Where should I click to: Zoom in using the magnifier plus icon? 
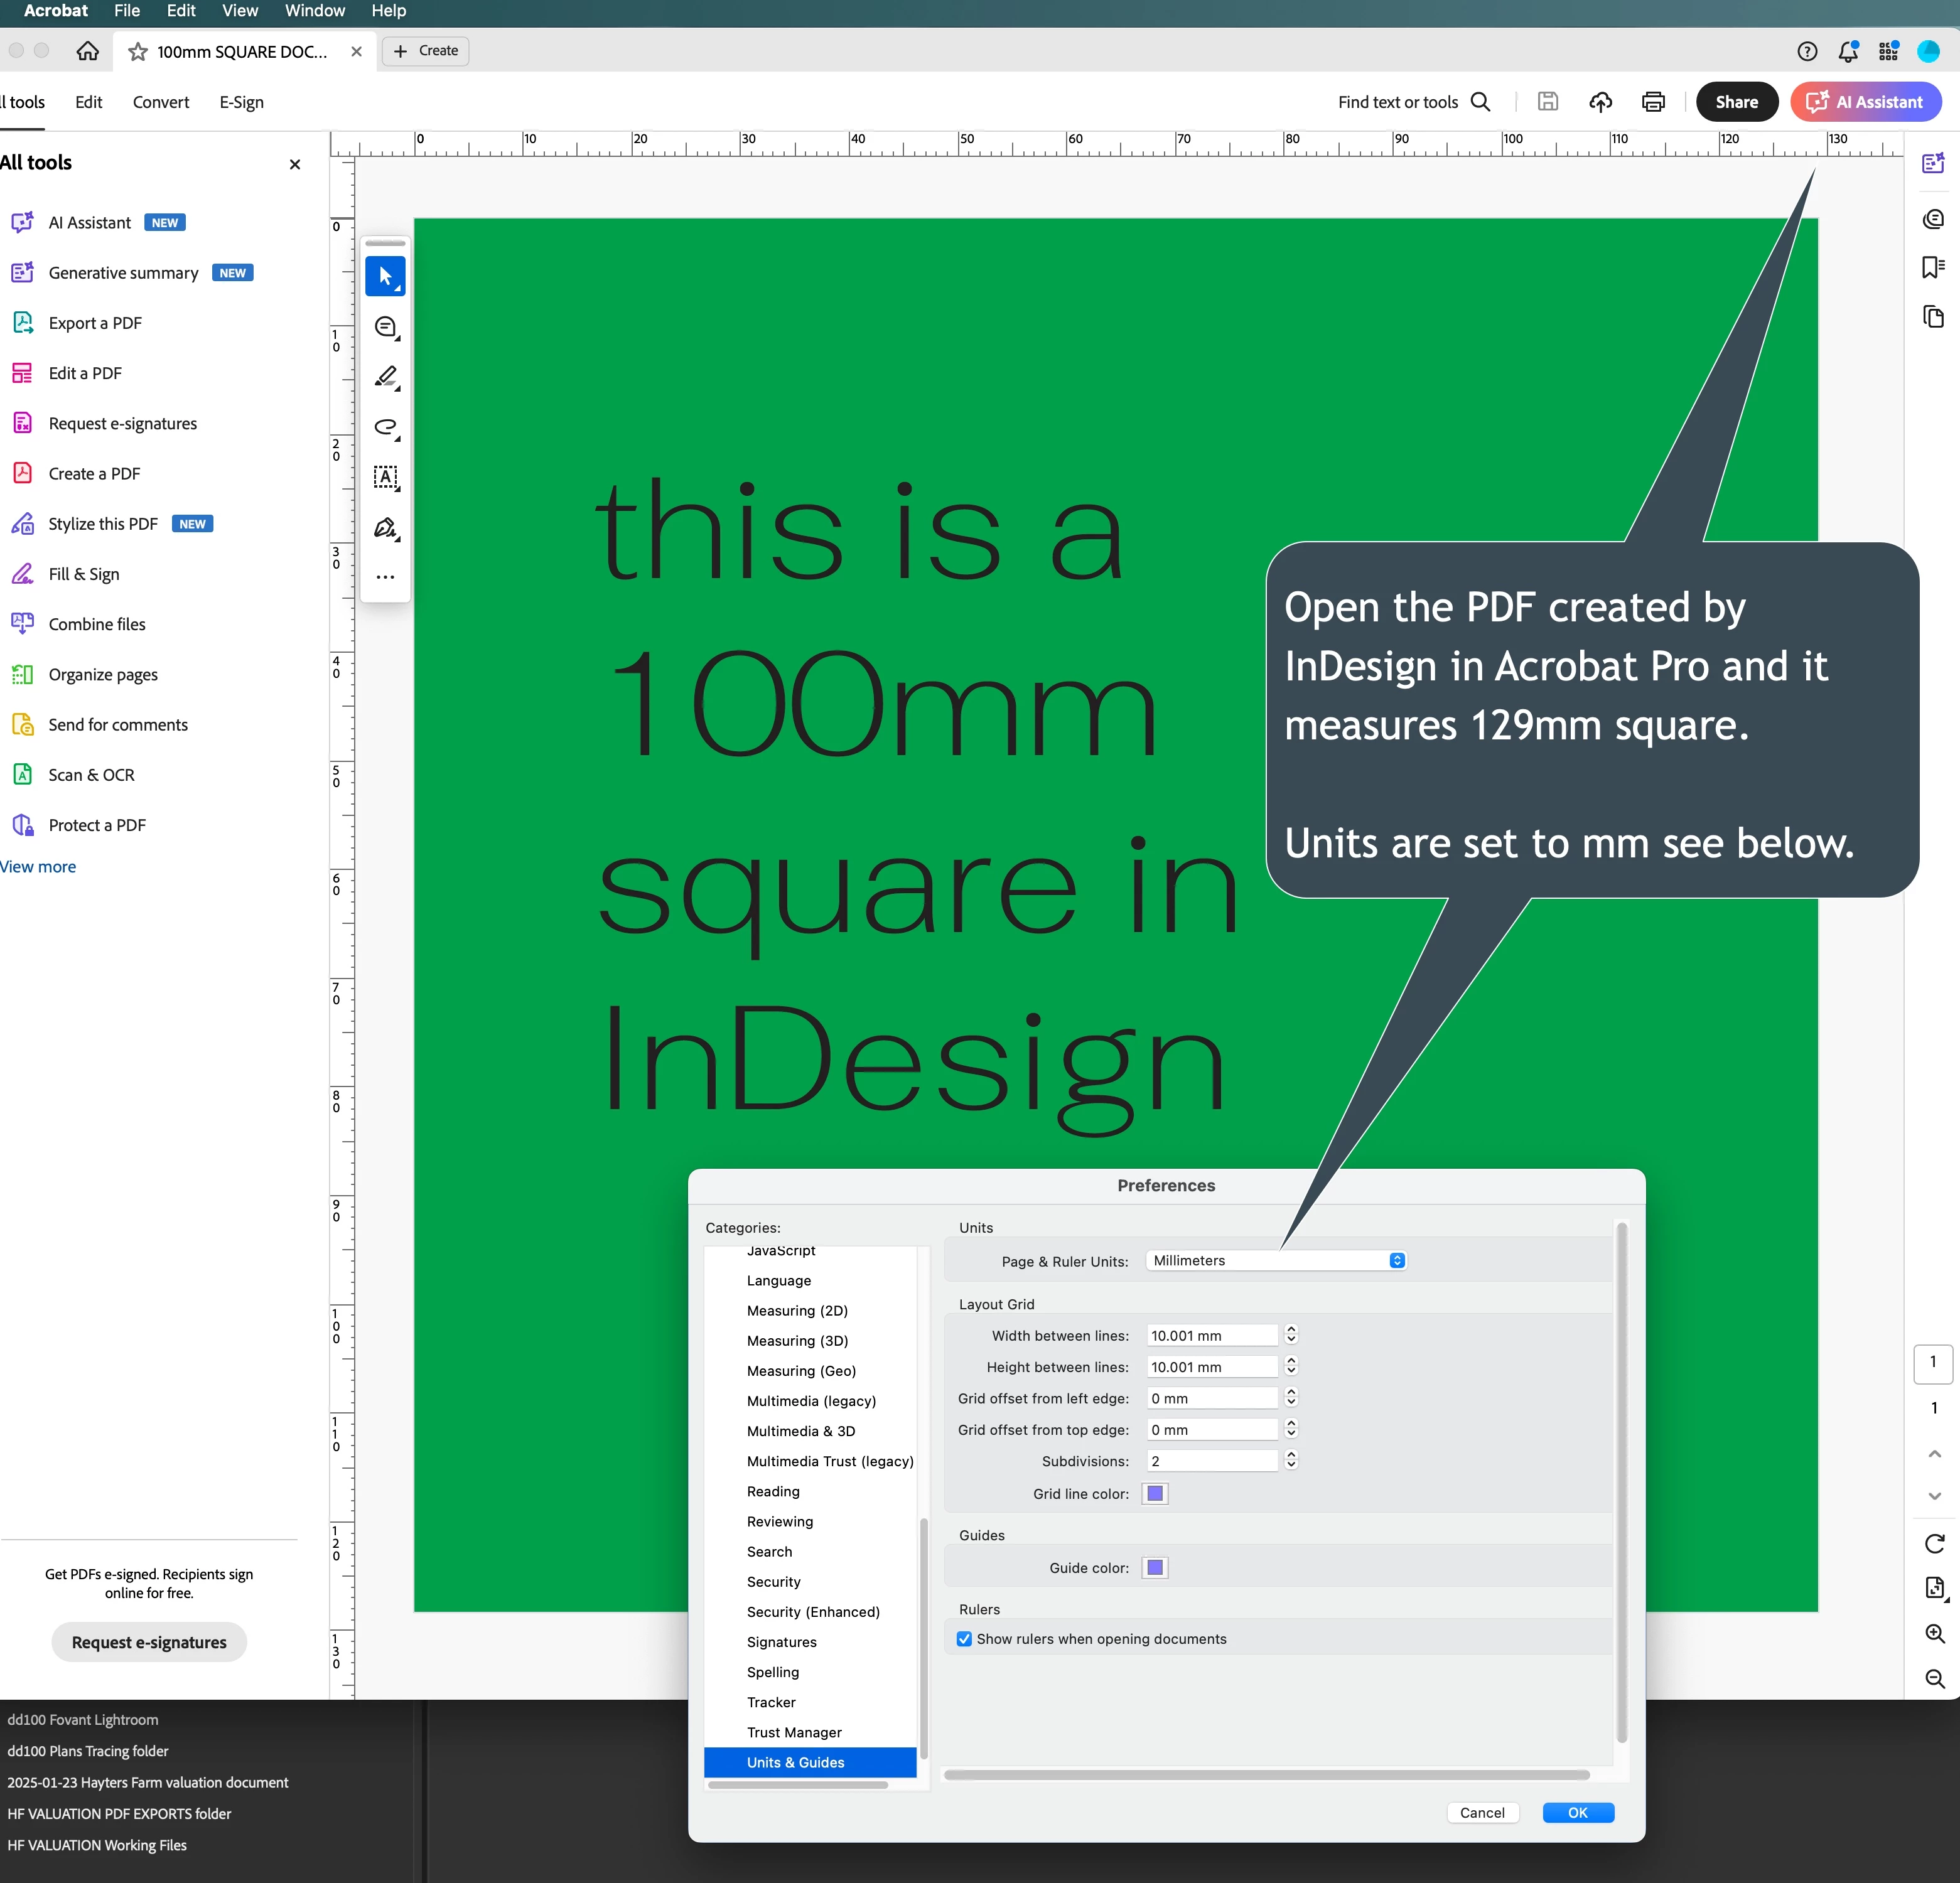pos(1934,1633)
